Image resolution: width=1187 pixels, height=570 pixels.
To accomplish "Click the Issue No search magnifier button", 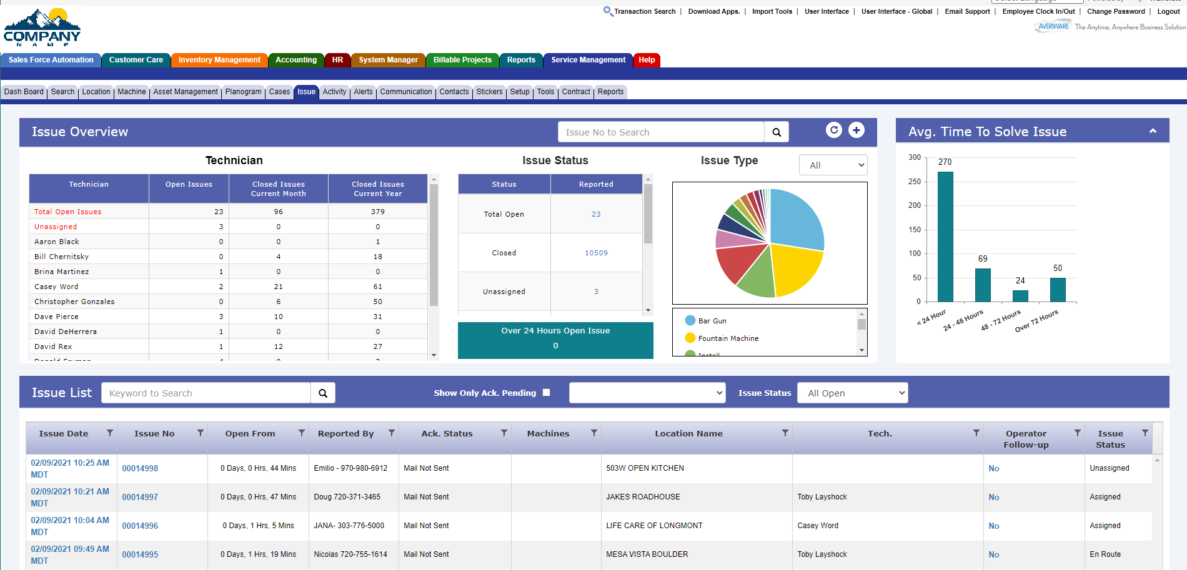I will (777, 132).
